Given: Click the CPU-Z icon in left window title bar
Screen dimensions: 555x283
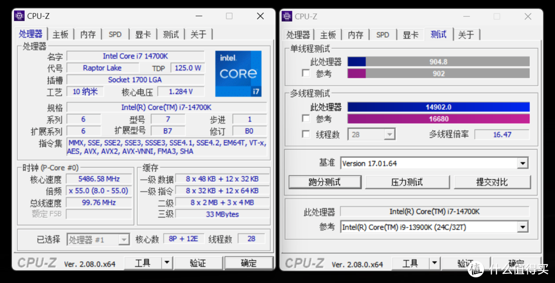Looking at the screenshot, I should pos(20,16).
